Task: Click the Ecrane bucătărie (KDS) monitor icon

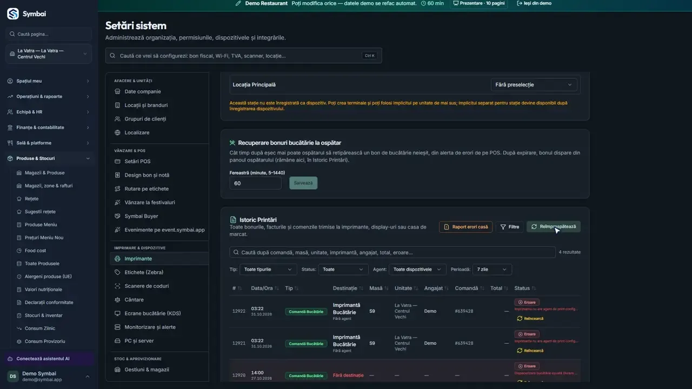Action: click(118, 313)
